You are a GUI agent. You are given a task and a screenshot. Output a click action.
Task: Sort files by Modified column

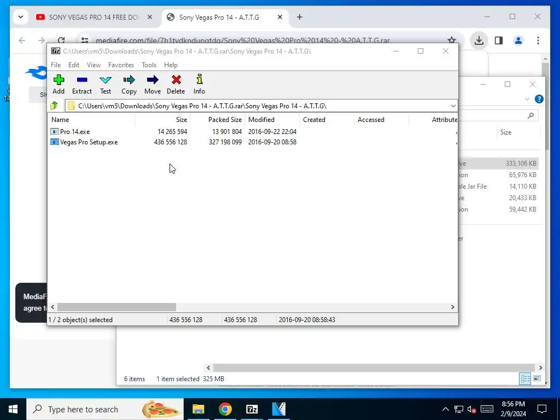272,120
